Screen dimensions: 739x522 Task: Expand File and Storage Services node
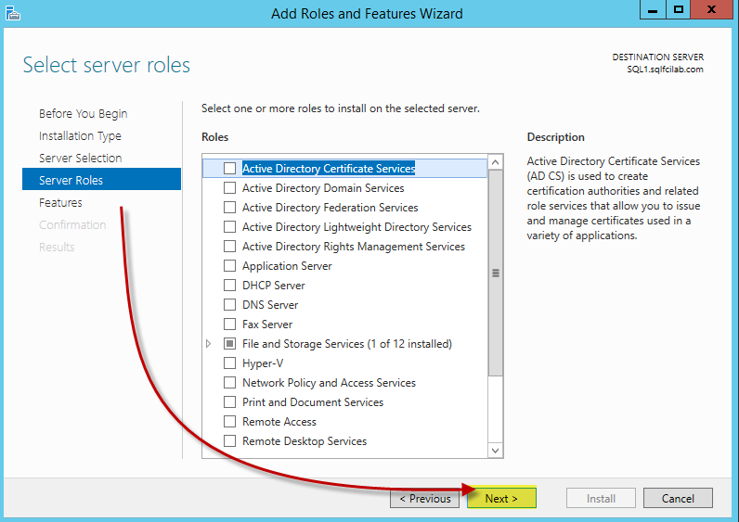[x=208, y=344]
